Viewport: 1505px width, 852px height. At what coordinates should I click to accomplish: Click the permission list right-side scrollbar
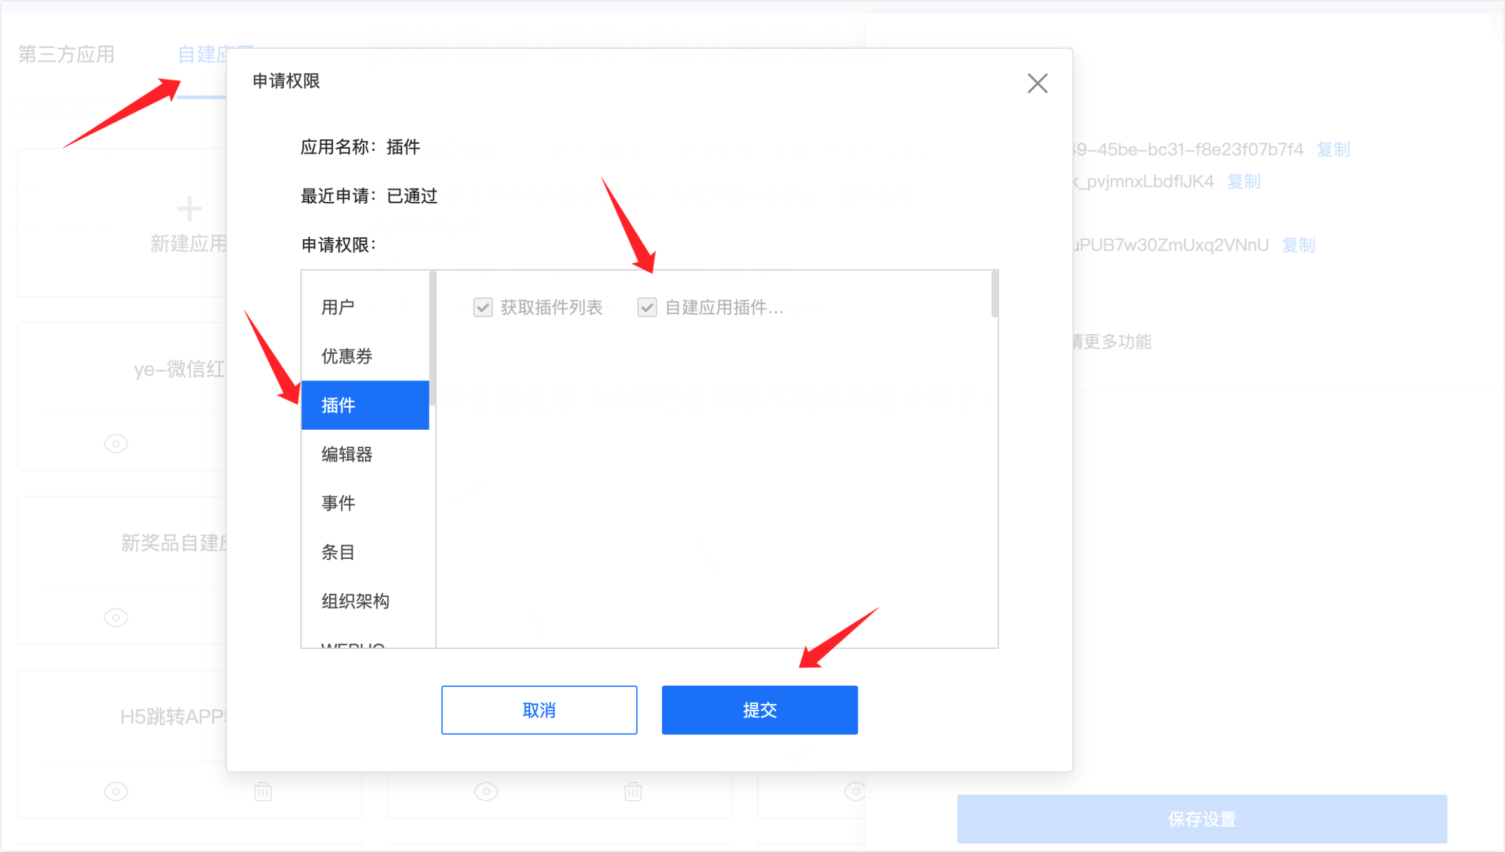(x=994, y=294)
